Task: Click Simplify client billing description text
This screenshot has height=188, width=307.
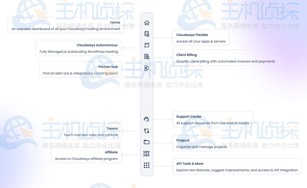Action: coord(226,61)
